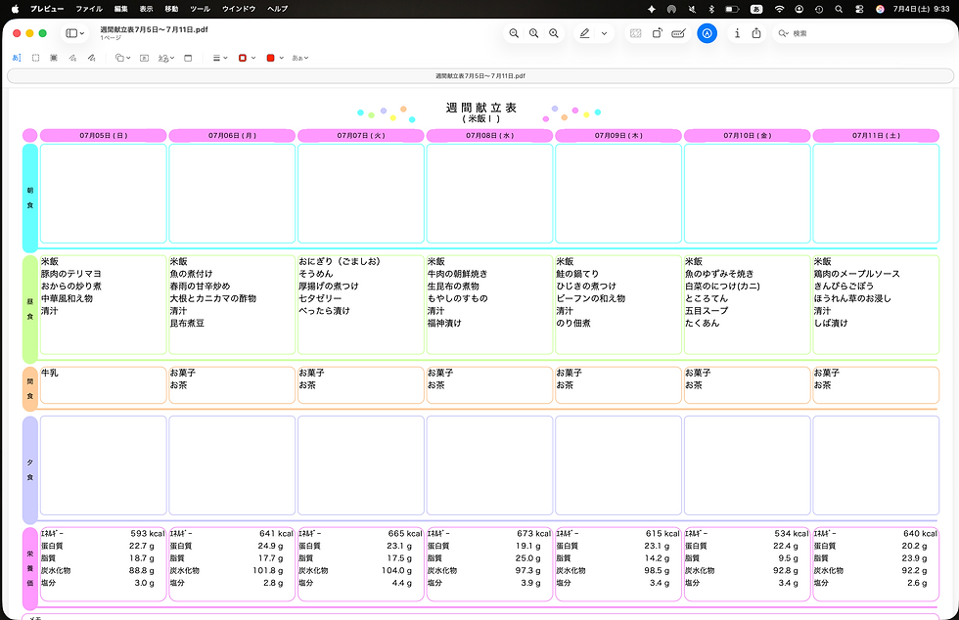Open the sidebar view options button

75,33
